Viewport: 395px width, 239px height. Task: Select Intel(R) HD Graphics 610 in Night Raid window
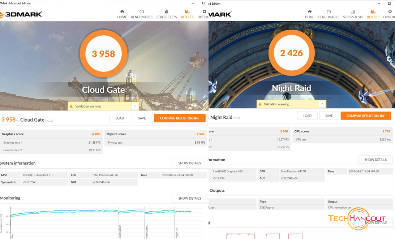[x=227, y=171]
